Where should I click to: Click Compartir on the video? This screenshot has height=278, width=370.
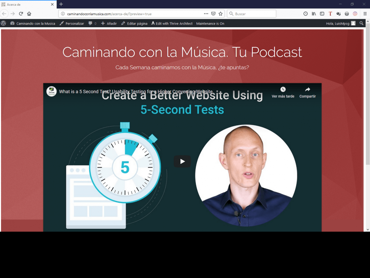click(x=307, y=92)
